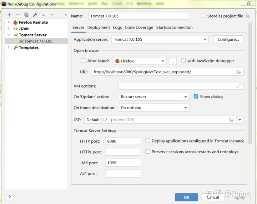Click browser ellipsis browse button
The image size is (257, 204).
[x=173, y=61]
